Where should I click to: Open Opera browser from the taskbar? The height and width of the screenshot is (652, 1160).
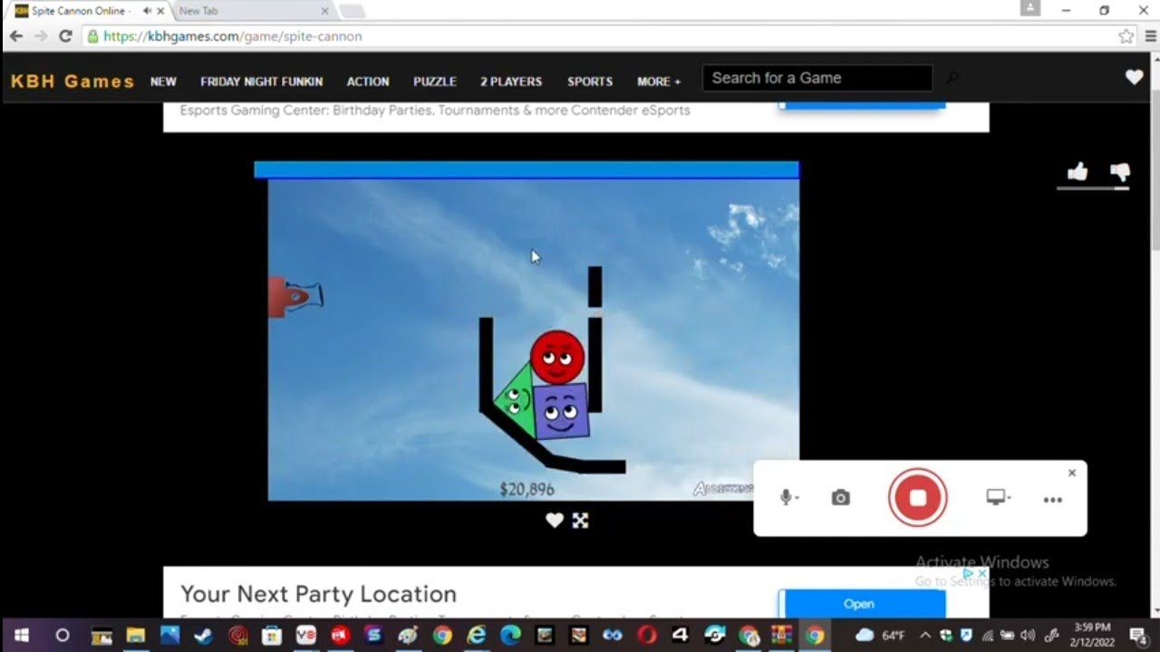646,635
